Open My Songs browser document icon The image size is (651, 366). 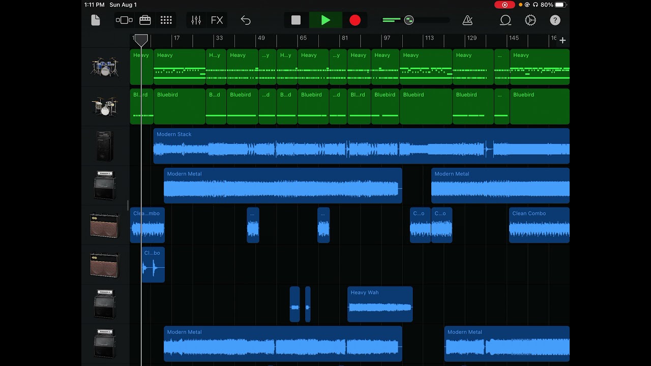96,20
